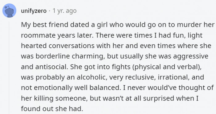The image size is (216, 114).
Task: Open the '1 yr. ago' timestamp permalink
Action: click(x=64, y=11)
